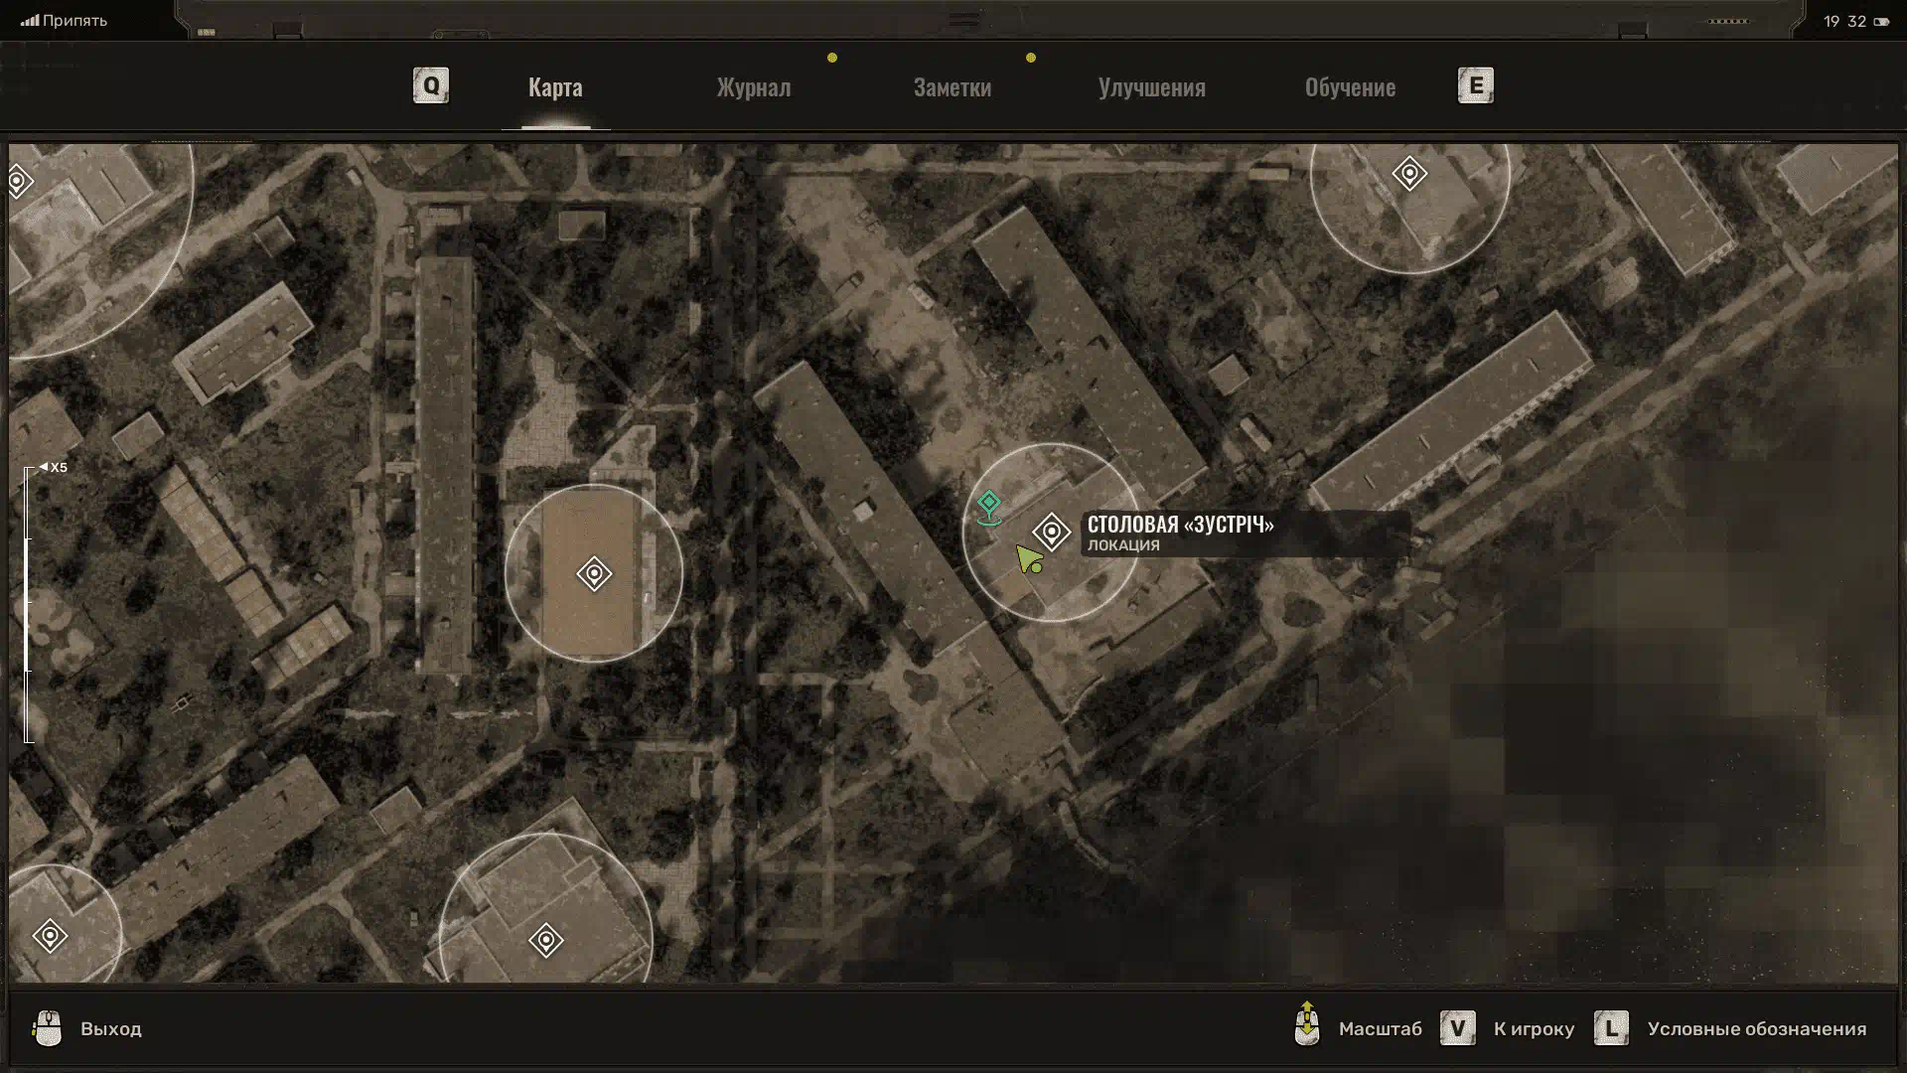This screenshot has width=1907, height=1073.
Task: Open Условные обозначения legend
Action: point(1757,1029)
